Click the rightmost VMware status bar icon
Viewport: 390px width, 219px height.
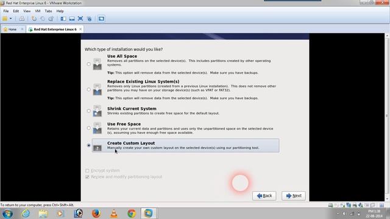[x=381, y=205]
